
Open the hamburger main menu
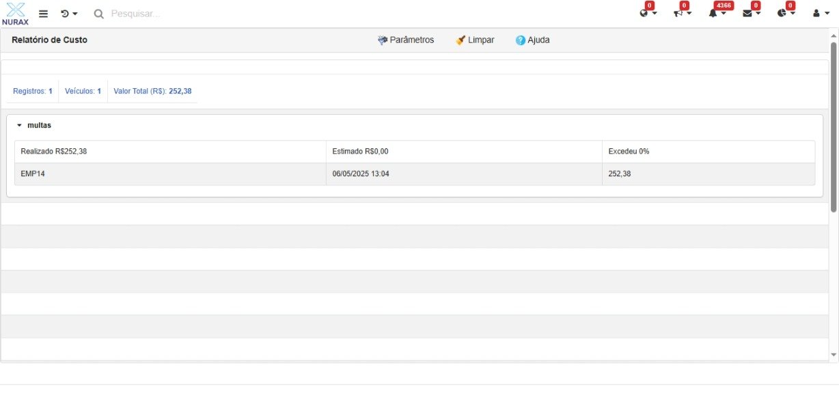tap(43, 14)
